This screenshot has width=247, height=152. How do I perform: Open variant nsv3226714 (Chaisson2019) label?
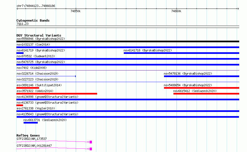[x=37, y=74]
